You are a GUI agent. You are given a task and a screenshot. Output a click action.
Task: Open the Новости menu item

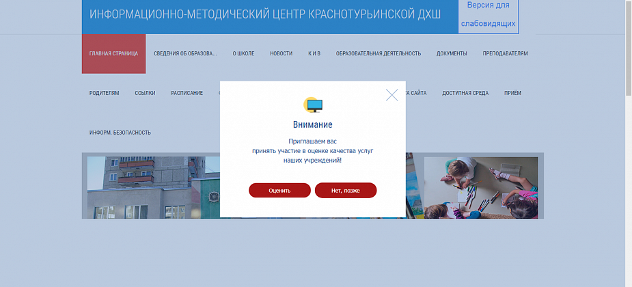point(281,53)
